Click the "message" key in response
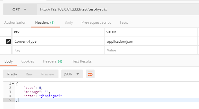The width and height of the screenshot is (199, 109). pyautogui.click(x=32, y=92)
